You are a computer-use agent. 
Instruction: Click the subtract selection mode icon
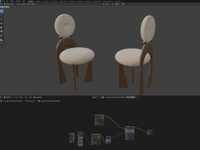[x=5, y=7]
